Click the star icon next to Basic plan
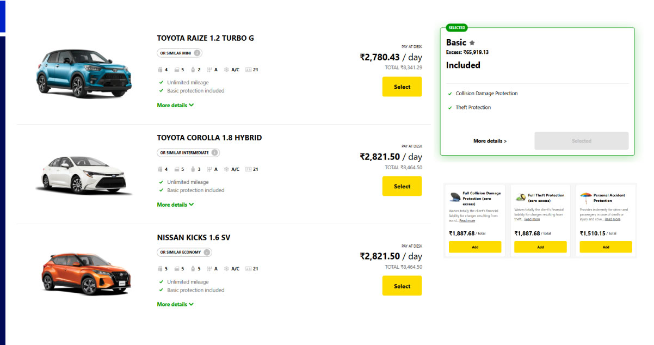The width and height of the screenshot is (654, 345). 472,42
